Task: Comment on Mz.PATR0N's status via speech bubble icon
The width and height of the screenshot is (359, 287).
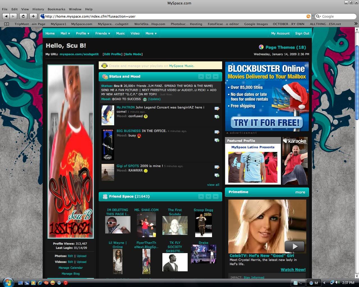Action: pos(217,117)
